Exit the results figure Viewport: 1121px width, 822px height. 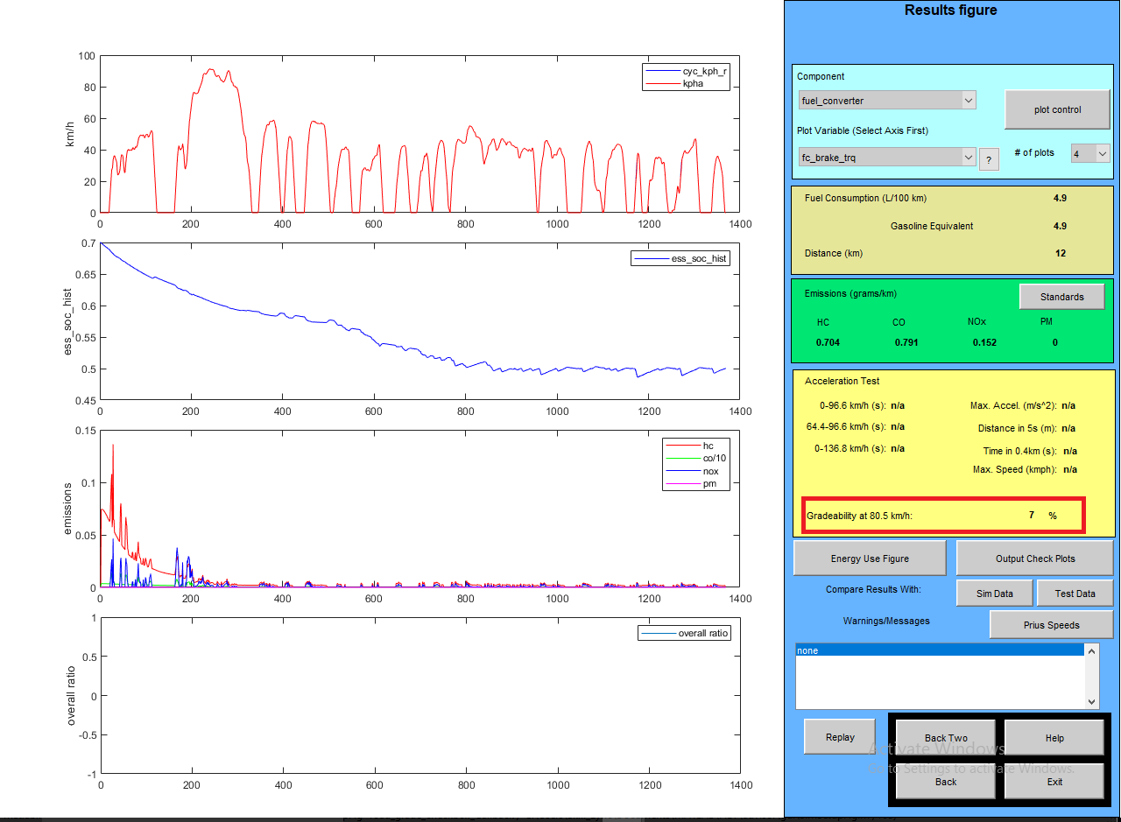point(1054,782)
